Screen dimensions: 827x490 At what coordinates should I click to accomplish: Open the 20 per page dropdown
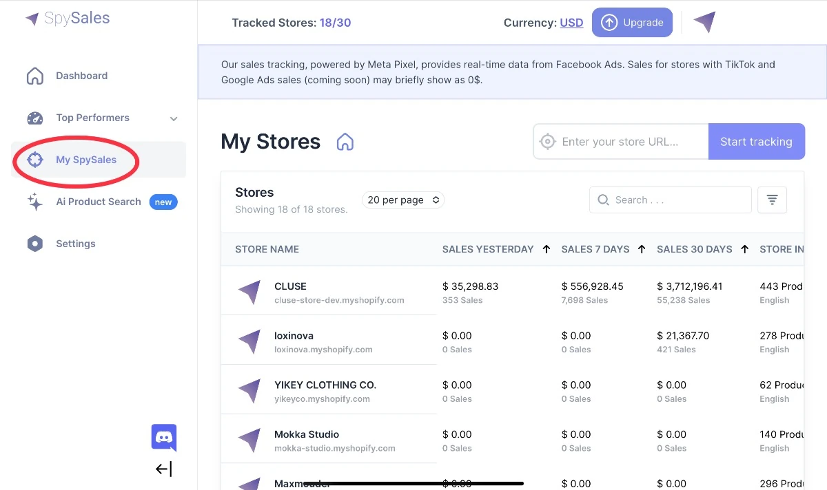click(x=403, y=200)
